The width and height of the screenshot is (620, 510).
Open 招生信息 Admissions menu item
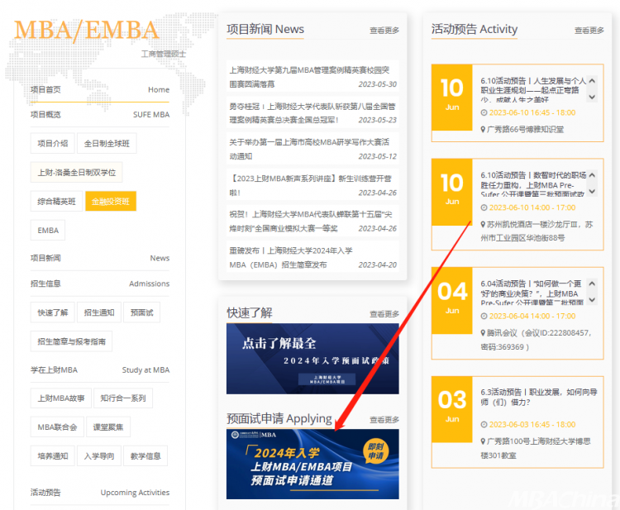[100, 284]
